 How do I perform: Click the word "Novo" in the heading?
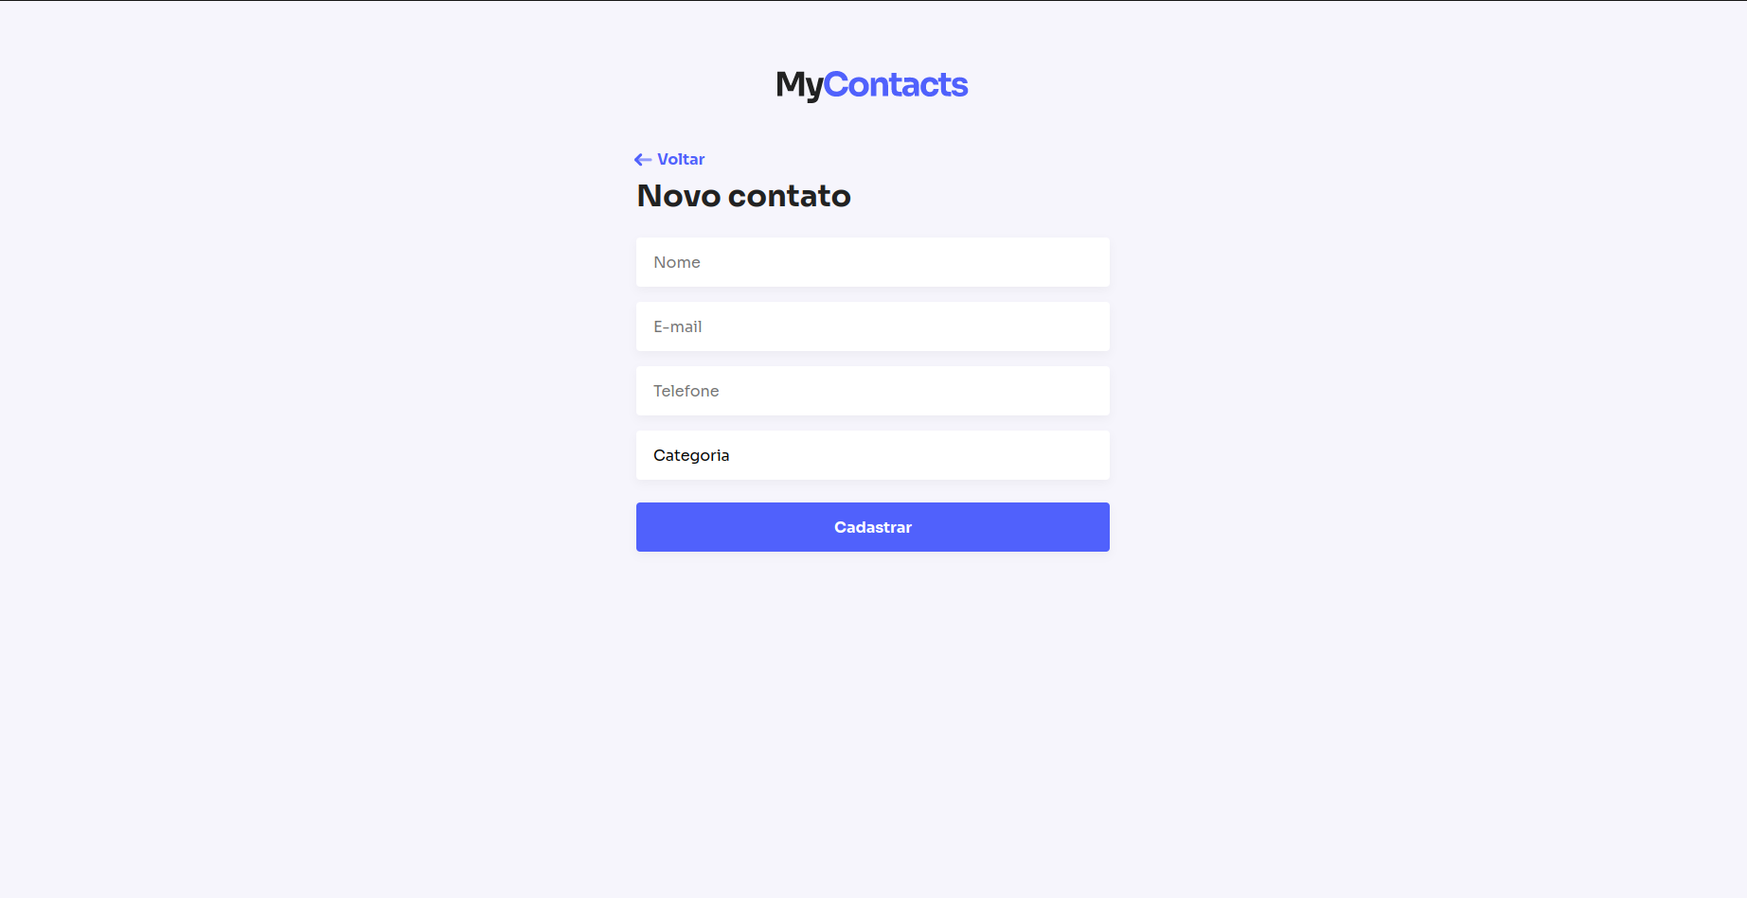[679, 196]
